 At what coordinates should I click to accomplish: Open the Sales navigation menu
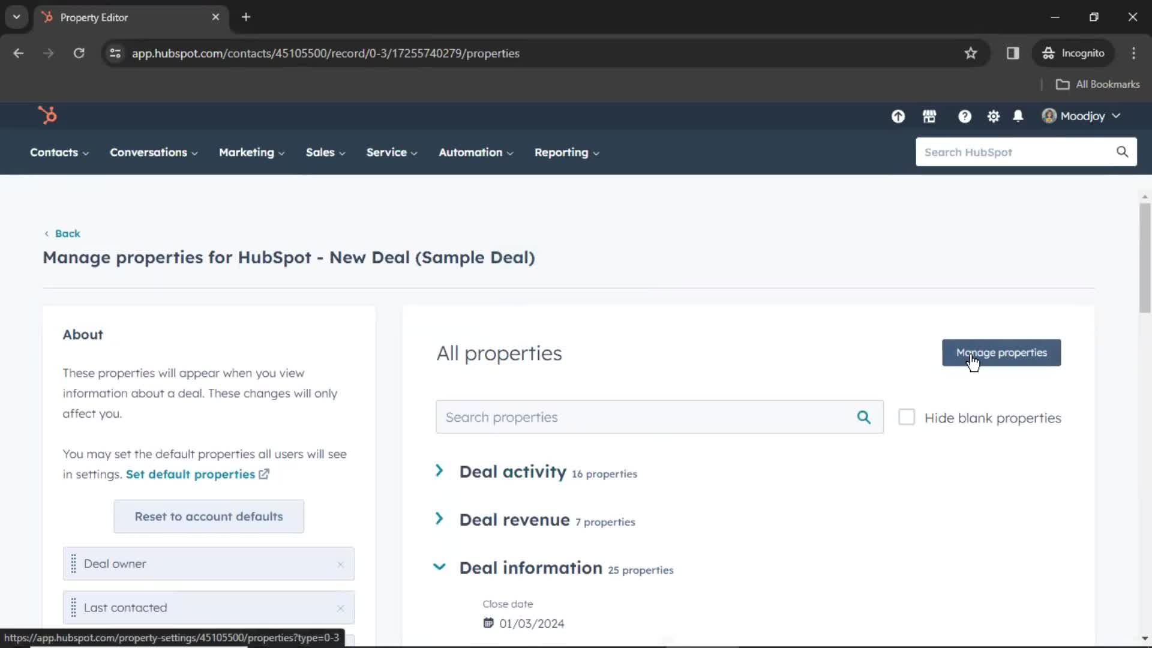tap(325, 152)
